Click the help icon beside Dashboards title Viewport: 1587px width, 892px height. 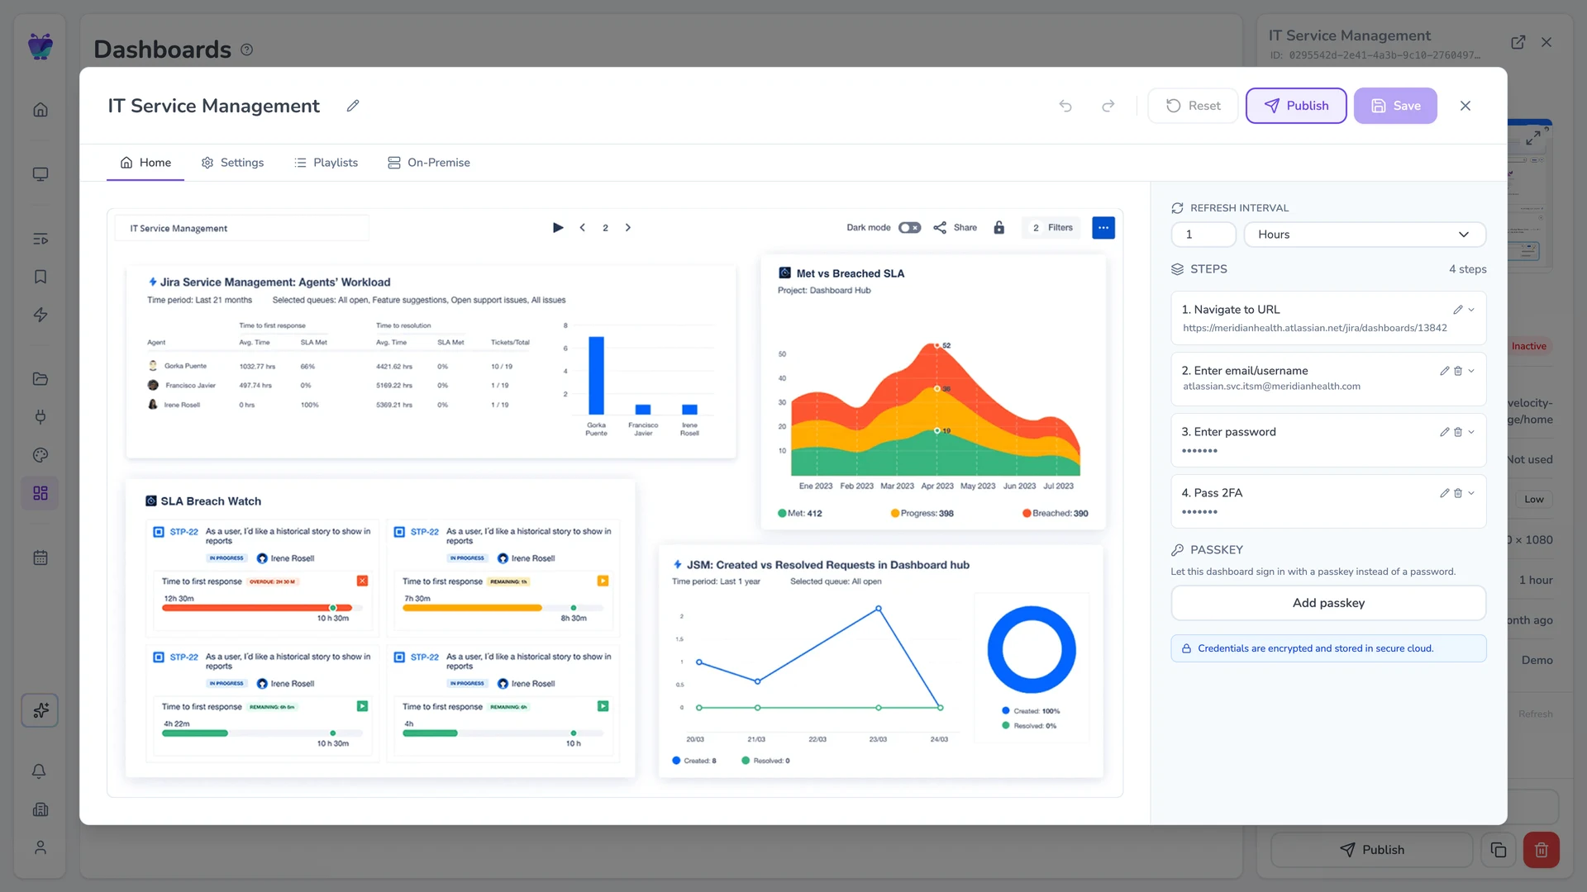pos(246,50)
